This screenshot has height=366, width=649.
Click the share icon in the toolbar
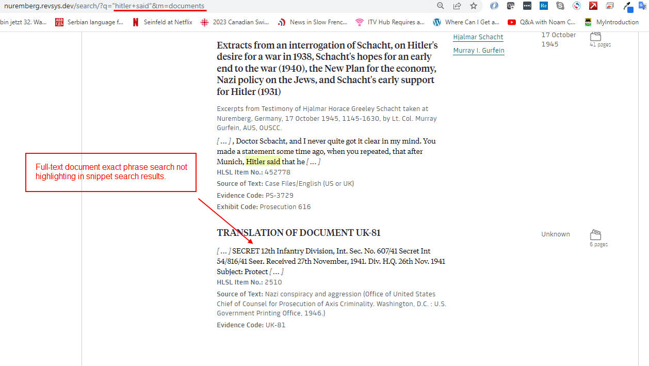(x=457, y=6)
